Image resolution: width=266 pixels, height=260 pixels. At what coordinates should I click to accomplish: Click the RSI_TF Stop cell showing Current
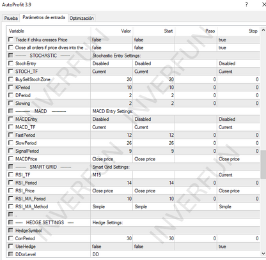point(239,175)
